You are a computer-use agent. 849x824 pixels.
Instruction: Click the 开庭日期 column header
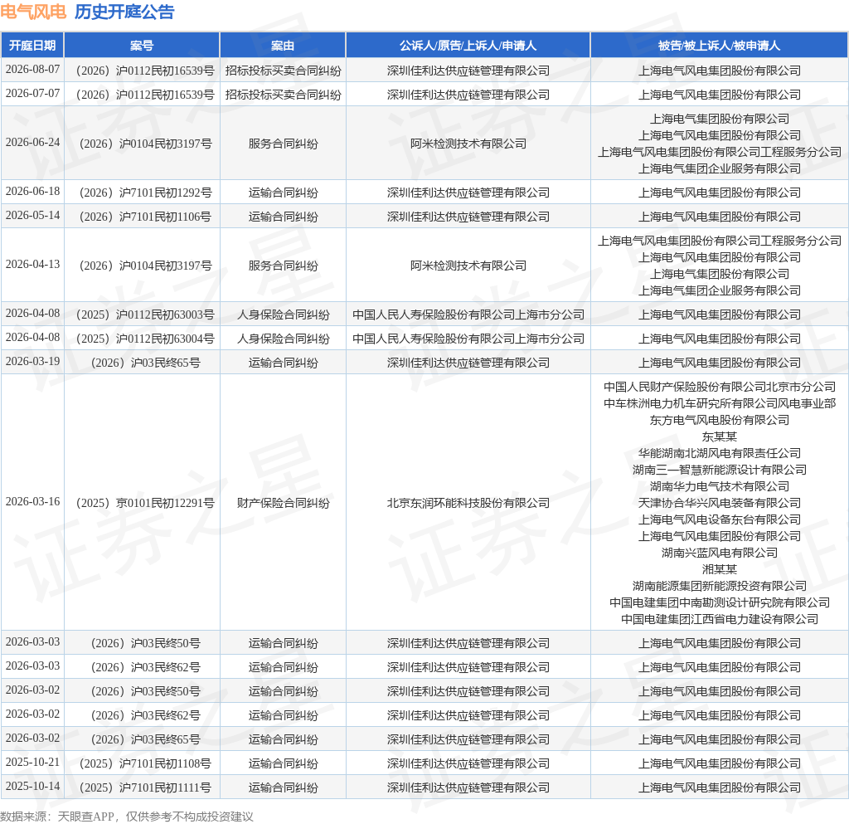[x=32, y=46]
